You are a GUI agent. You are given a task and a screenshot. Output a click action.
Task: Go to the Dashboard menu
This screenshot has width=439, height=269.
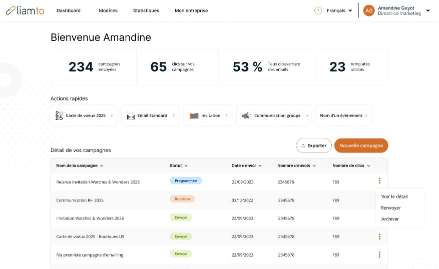coord(68,10)
